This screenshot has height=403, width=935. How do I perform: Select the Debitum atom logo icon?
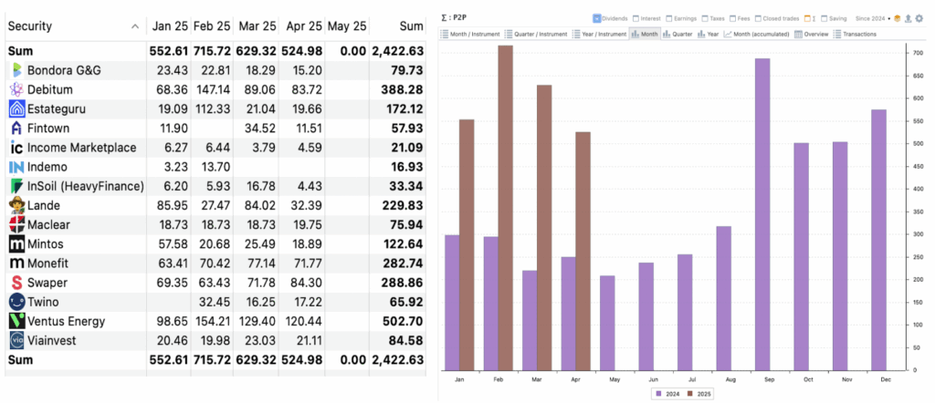pos(16,90)
